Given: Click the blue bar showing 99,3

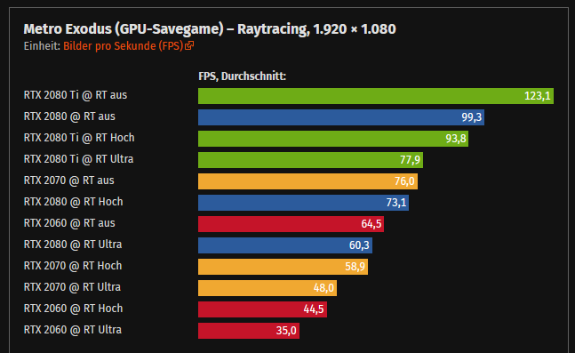Looking at the screenshot, I should coord(341,117).
